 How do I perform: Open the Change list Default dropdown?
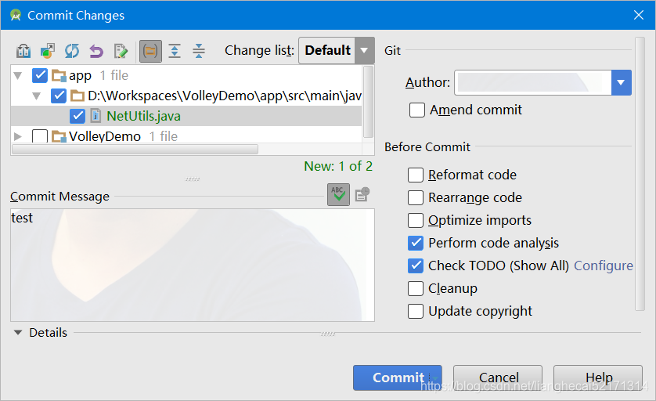tap(337, 51)
